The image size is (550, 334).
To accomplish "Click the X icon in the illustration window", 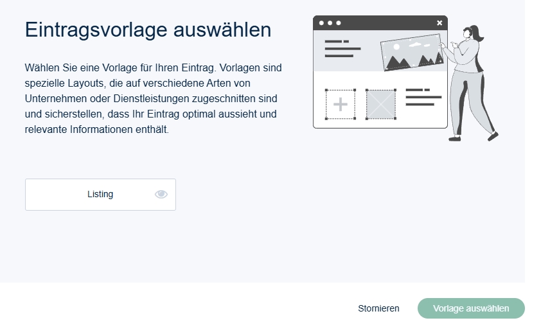I will [x=439, y=22].
